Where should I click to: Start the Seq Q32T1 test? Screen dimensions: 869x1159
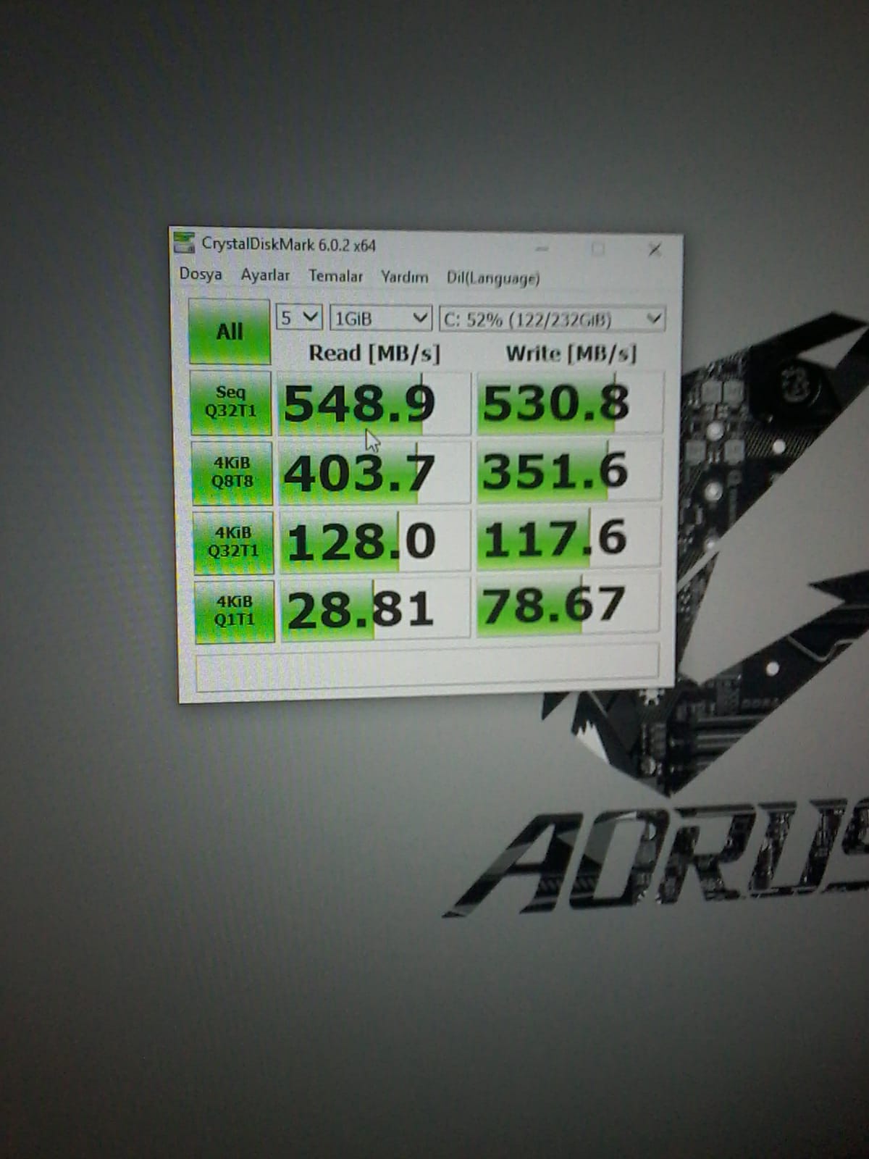pyautogui.click(x=230, y=402)
